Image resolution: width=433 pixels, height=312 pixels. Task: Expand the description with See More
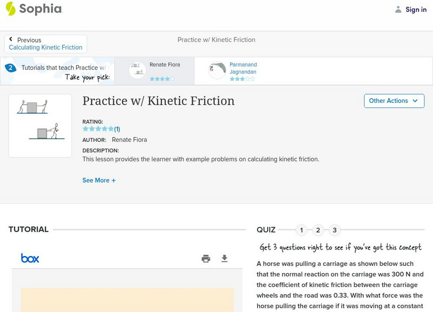[x=99, y=180]
